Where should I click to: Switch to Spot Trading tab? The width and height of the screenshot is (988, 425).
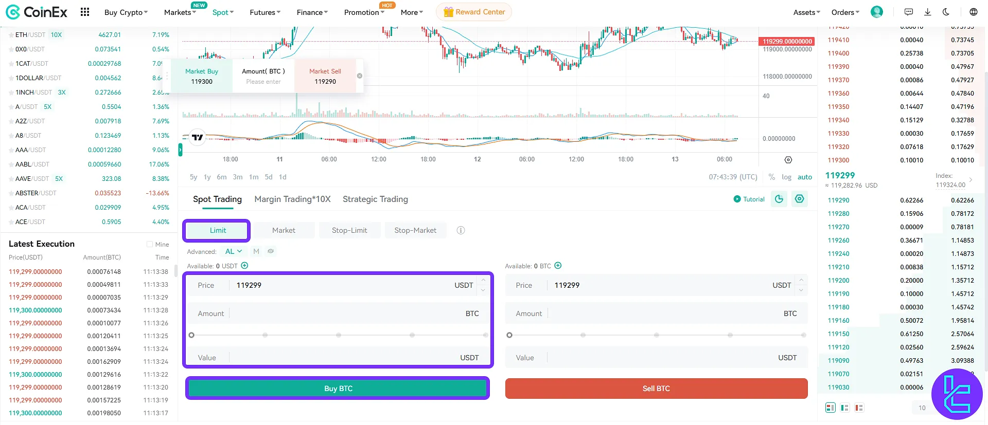(x=217, y=199)
